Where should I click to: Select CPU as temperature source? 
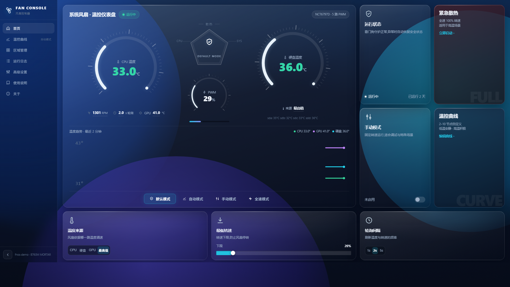tap(73, 250)
